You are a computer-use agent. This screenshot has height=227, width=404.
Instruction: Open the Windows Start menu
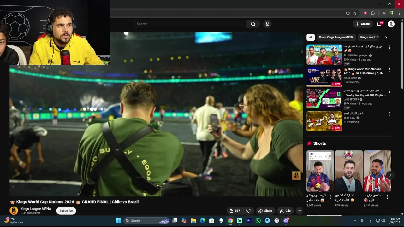click(118, 221)
